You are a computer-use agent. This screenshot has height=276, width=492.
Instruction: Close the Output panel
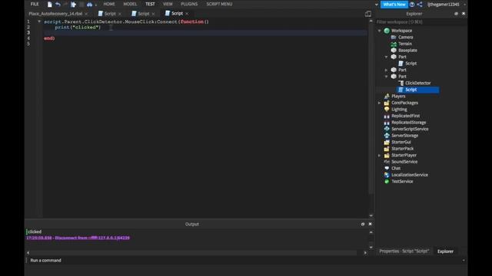click(370, 224)
